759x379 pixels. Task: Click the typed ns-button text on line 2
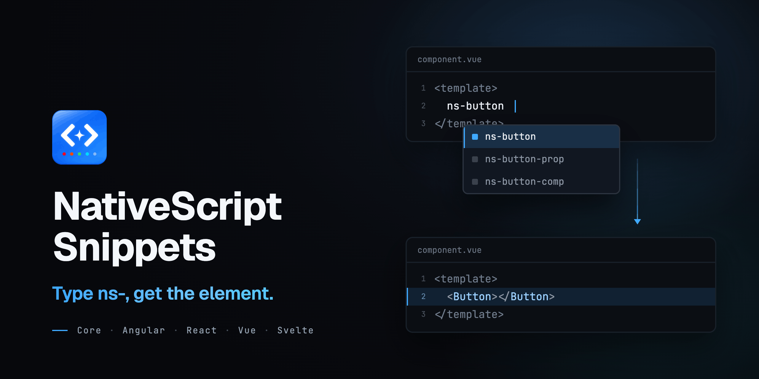tap(475, 106)
